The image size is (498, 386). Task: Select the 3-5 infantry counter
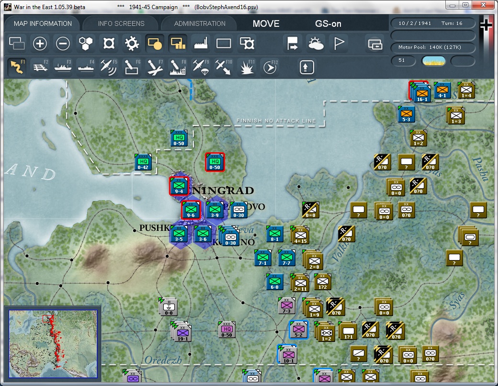pyautogui.click(x=179, y=234)
